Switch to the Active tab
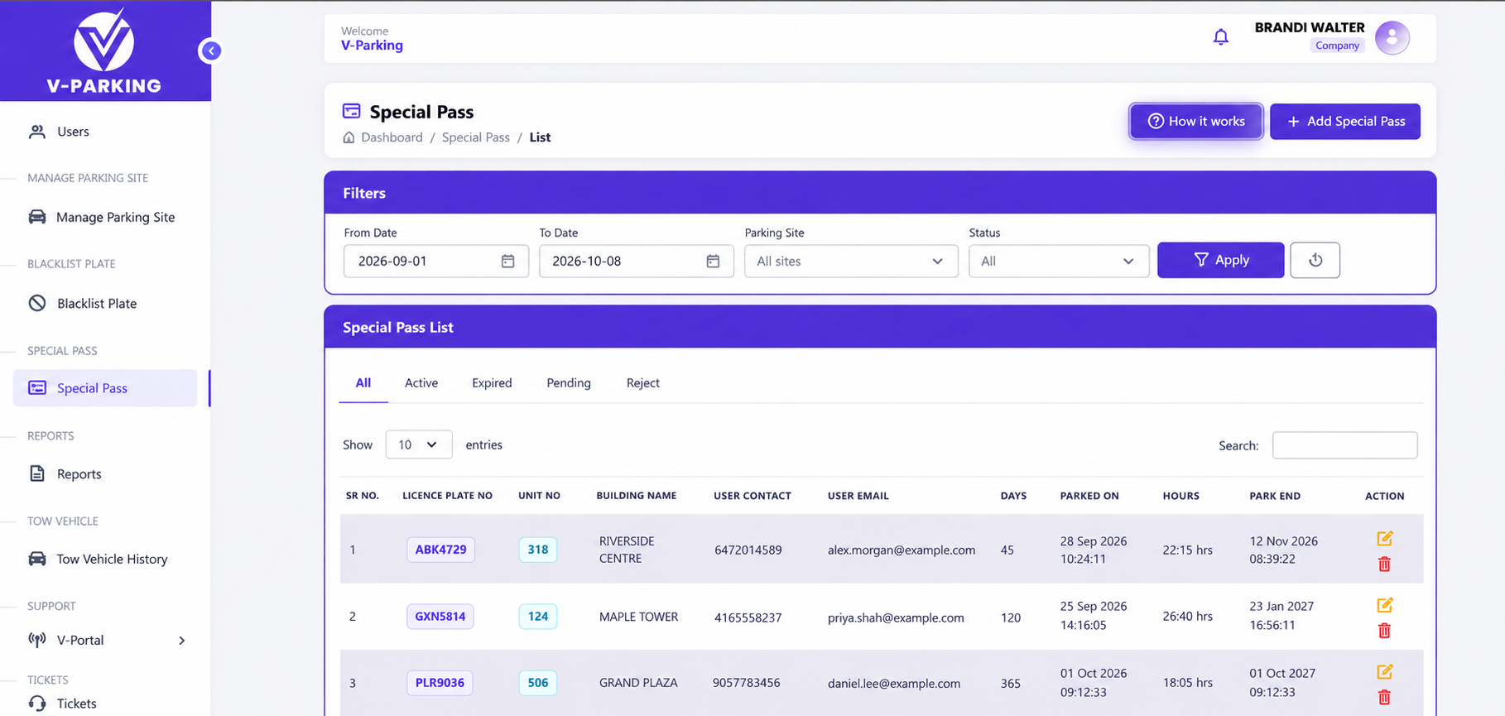This screenshot has height=716, width=1505. (x=421, y=383)
